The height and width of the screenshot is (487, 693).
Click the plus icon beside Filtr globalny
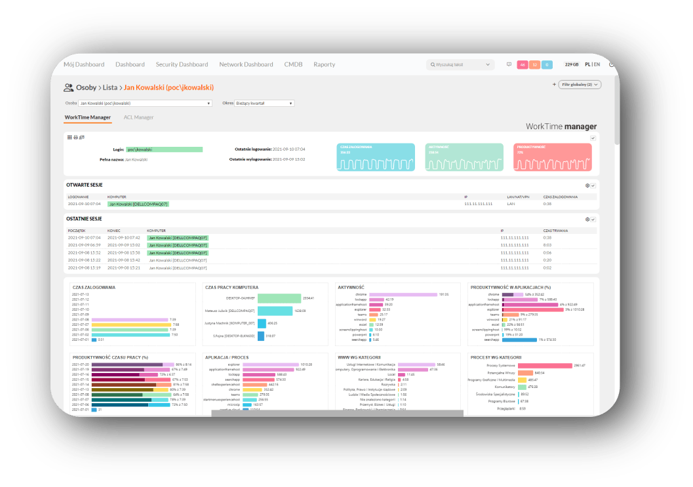[x=555, y=85]
